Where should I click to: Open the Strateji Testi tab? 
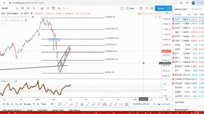pos(58,110)
